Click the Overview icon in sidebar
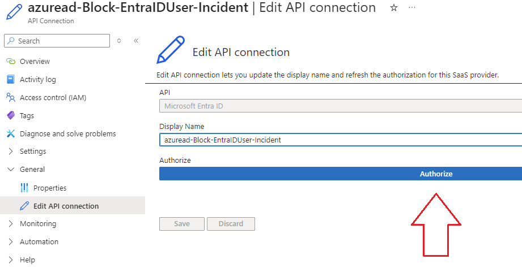This screenshot has width=522, height=272. click(x=10, y=61)
